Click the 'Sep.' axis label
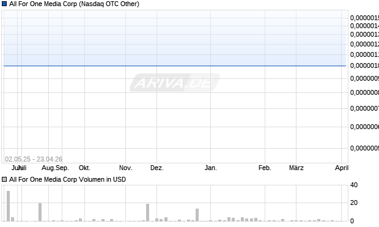 tap(62, 168)
